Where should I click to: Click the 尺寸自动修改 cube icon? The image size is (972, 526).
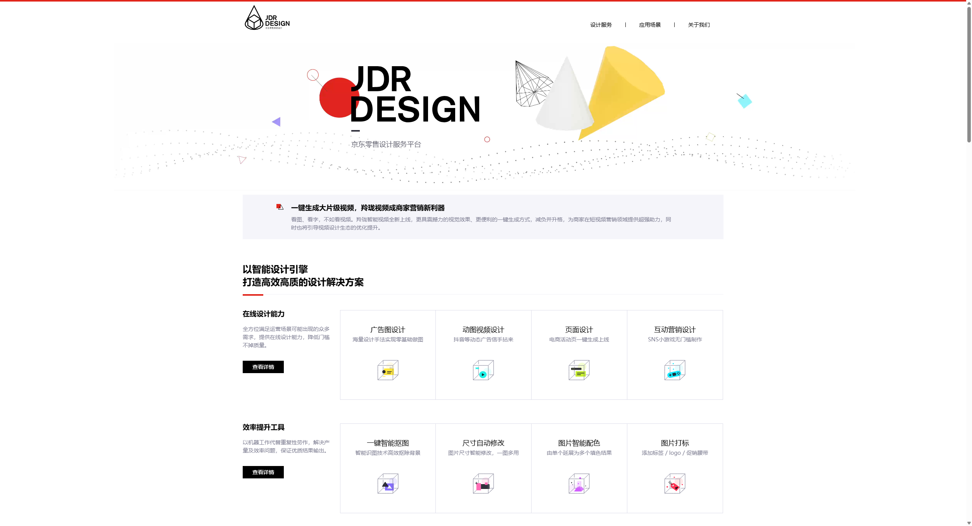coord(483,483)
